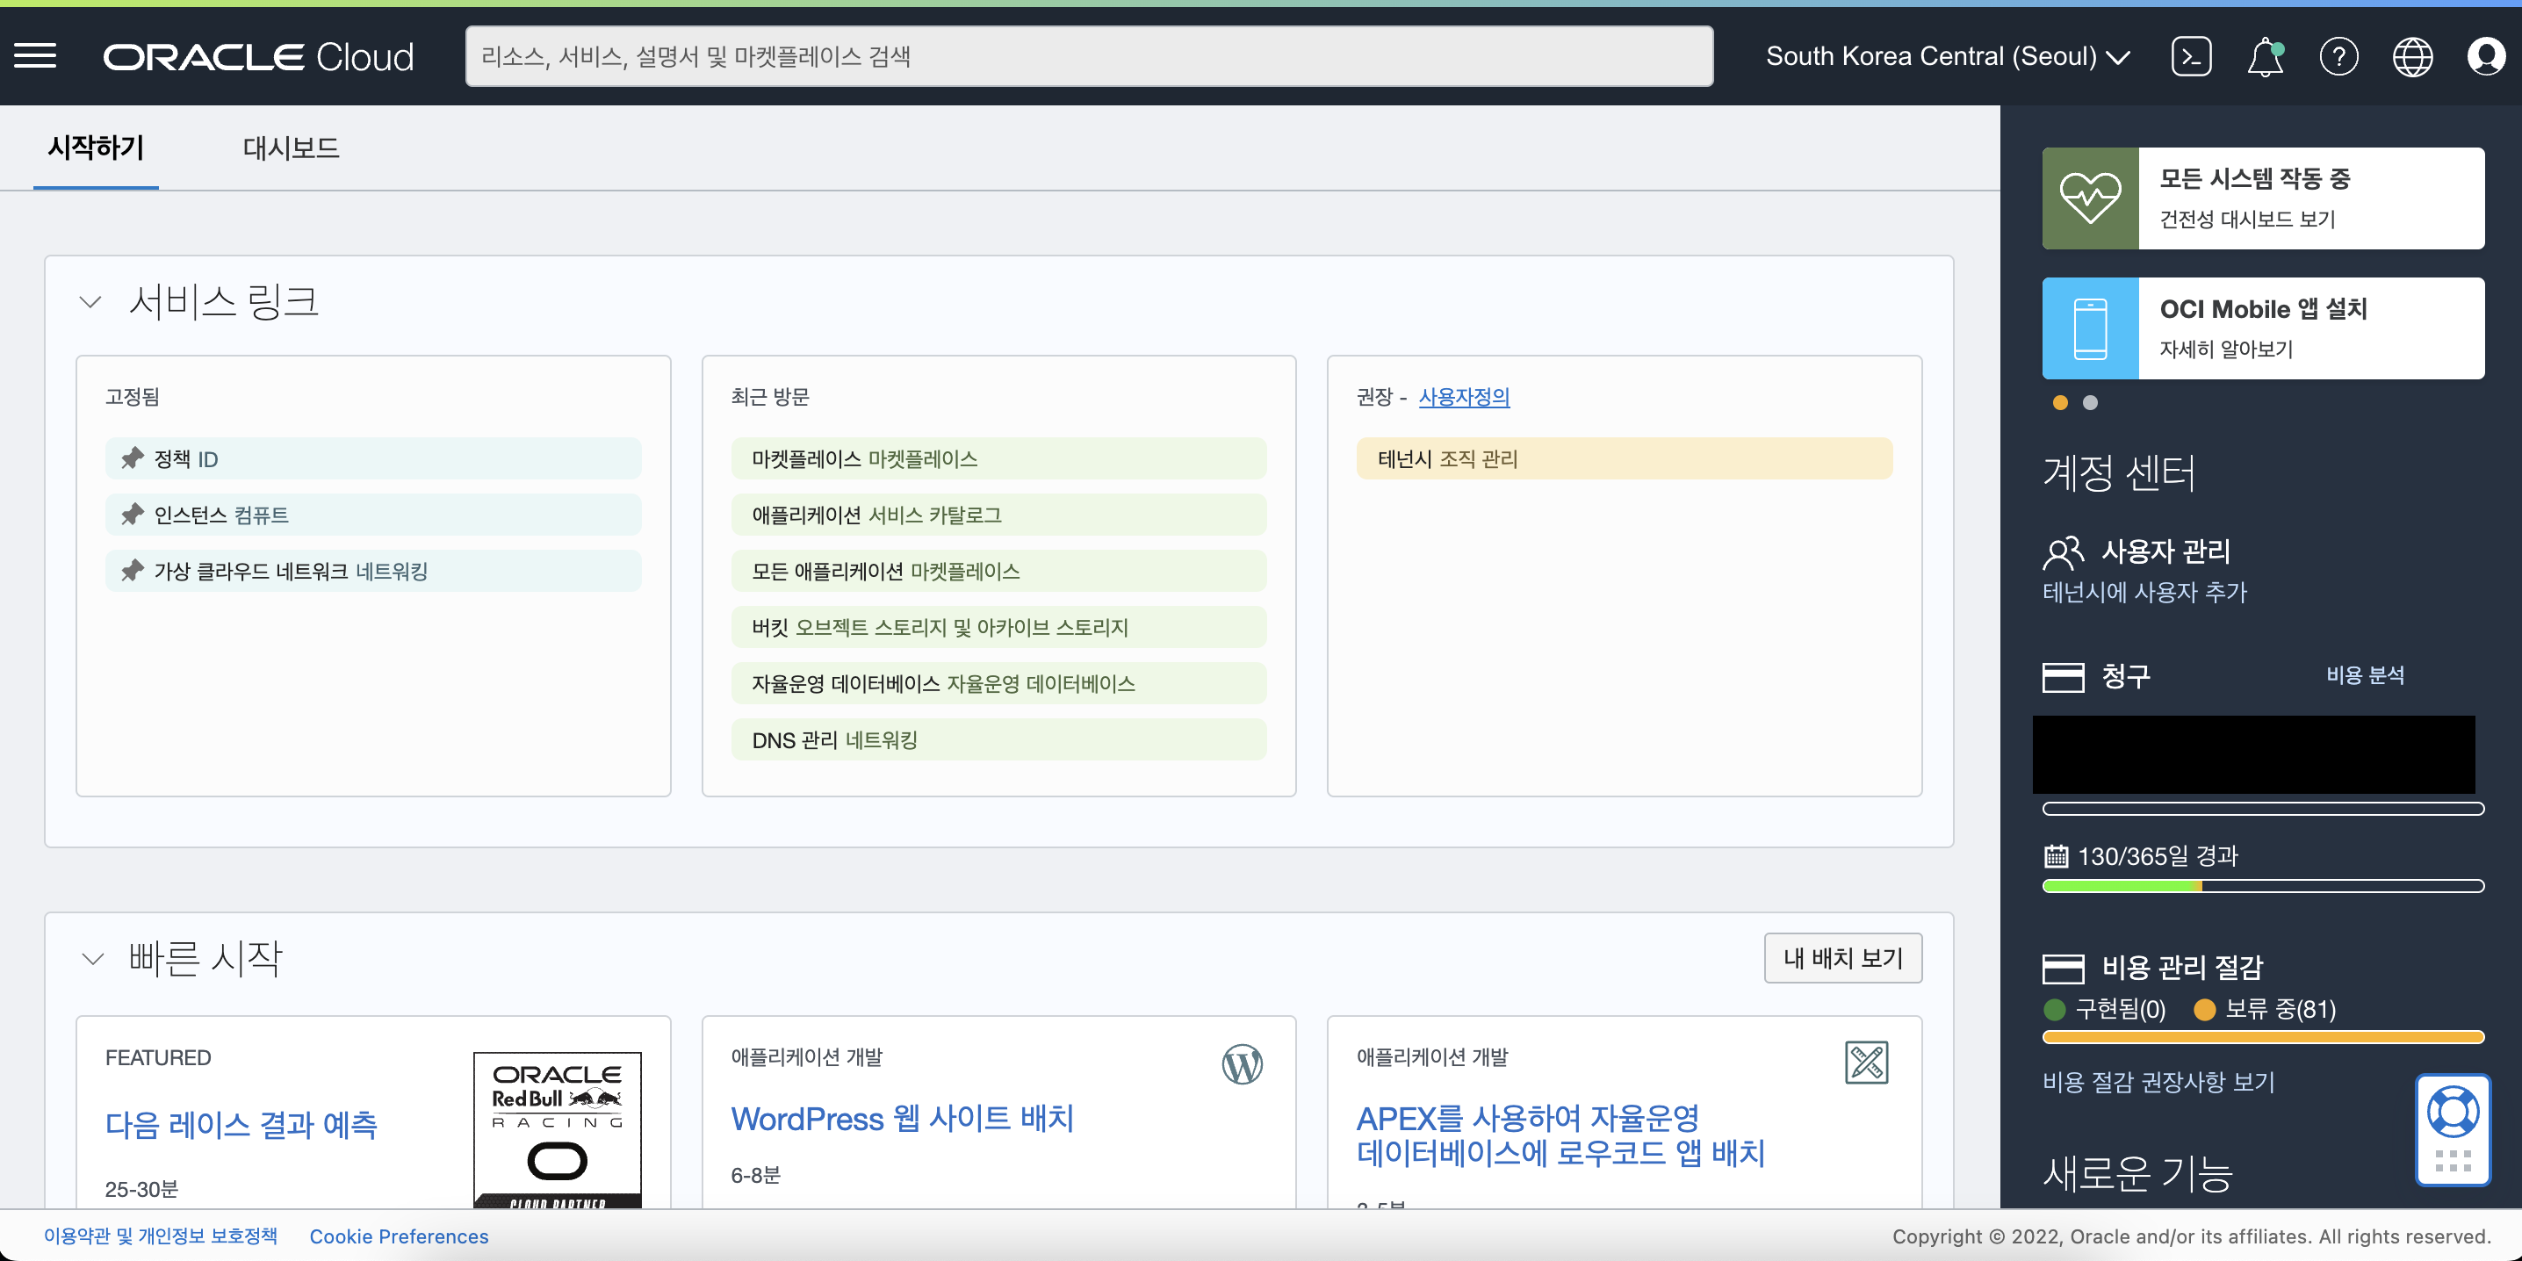Open the help question mark icon
2522x1261 pixels.
tap(2339, 57)
